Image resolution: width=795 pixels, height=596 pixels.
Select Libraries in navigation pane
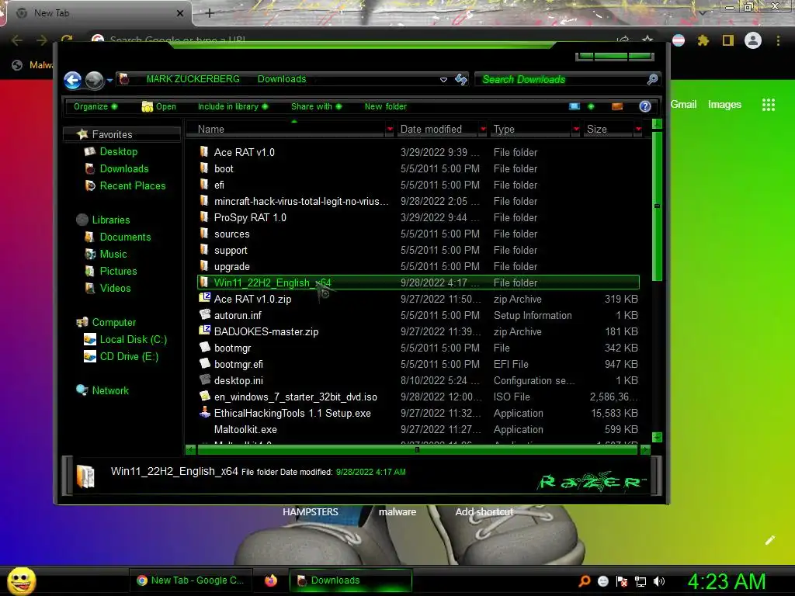tap(110, 220)
